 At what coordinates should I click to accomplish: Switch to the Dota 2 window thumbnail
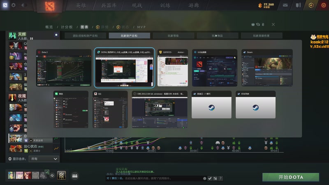[64, 68]
